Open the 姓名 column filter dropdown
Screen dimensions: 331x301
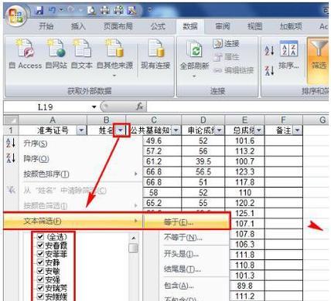pyautogui.click(x=121, y=130)
